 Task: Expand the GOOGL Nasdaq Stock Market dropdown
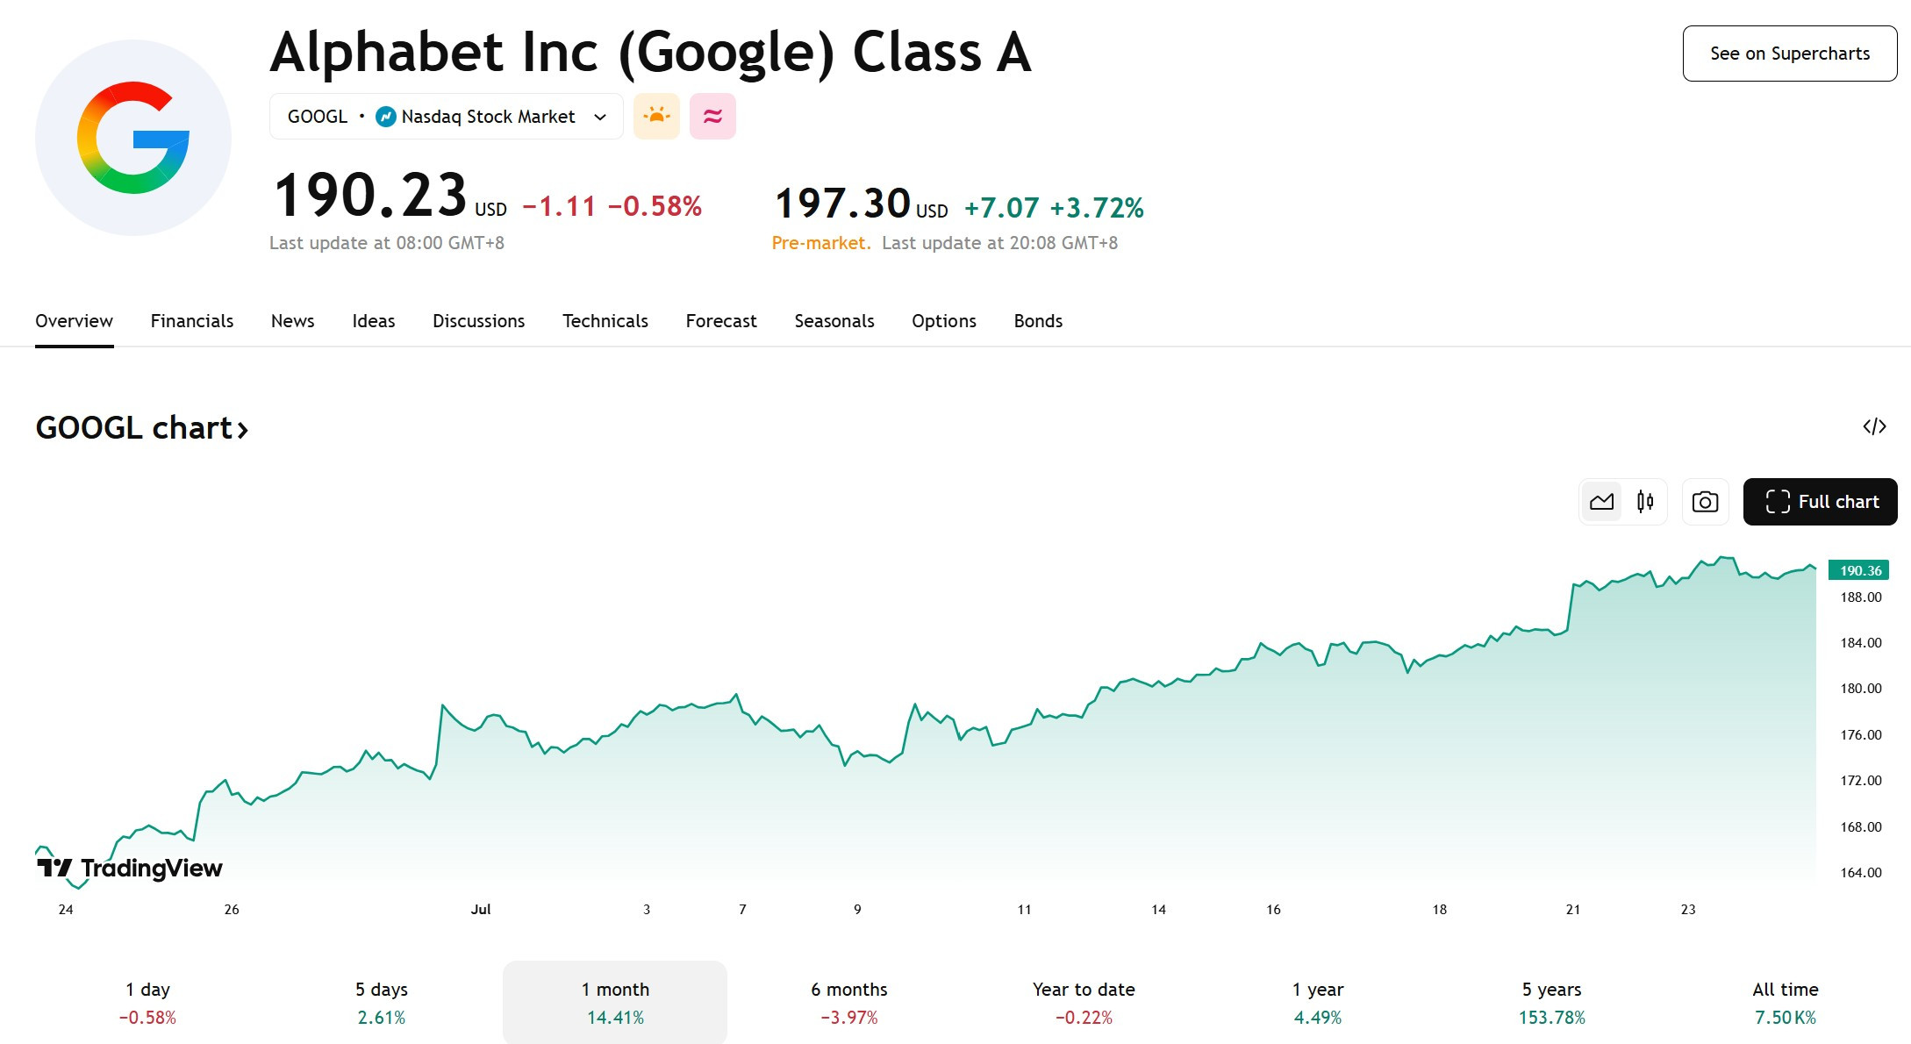coord(446,116)
